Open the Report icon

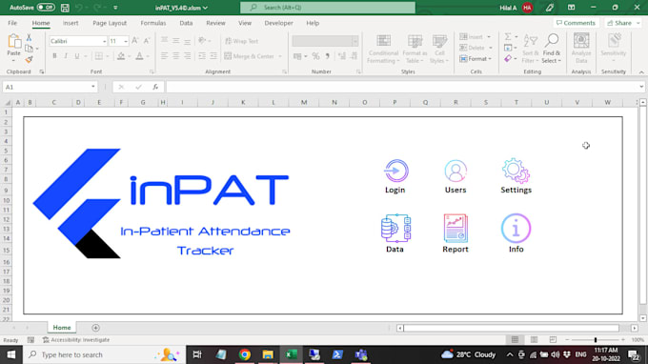tap(456, 228)
